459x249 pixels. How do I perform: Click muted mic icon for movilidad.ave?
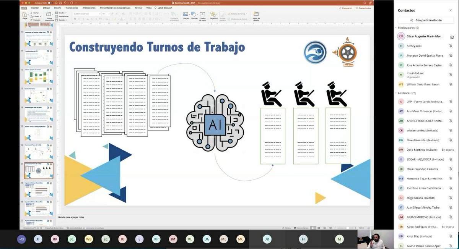pos(451,74)
